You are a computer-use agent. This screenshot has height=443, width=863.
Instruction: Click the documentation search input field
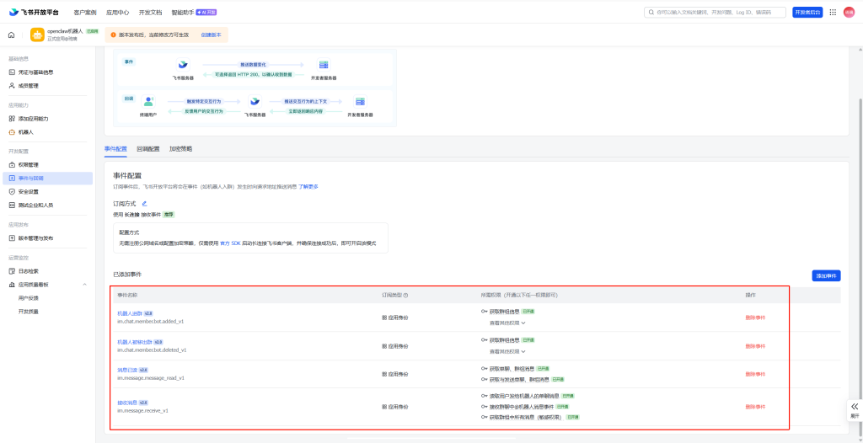(716, 13)
